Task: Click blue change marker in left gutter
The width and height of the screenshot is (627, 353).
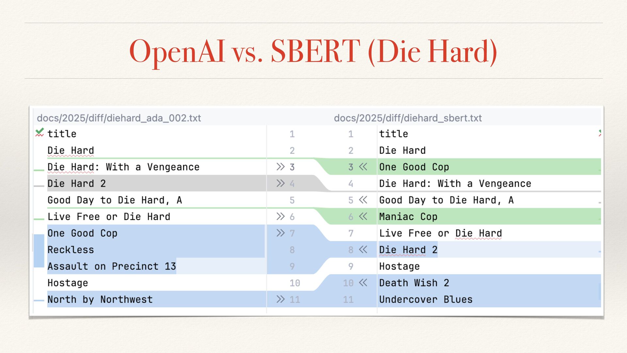Action: click(39, 250)
